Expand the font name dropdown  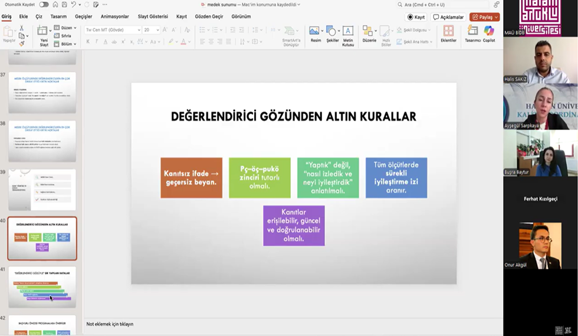(139, 30)
